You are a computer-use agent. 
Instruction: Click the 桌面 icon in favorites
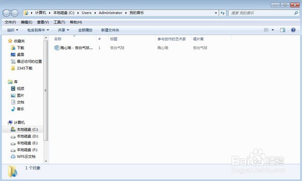click(x=13, y=54)
